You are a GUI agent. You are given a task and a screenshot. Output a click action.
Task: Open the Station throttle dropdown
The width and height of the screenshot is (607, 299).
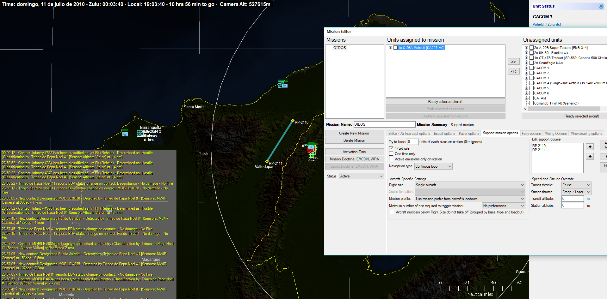(x=576, y=192)
